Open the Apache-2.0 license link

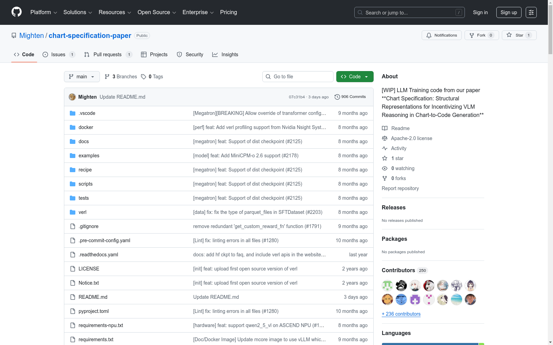412,138
